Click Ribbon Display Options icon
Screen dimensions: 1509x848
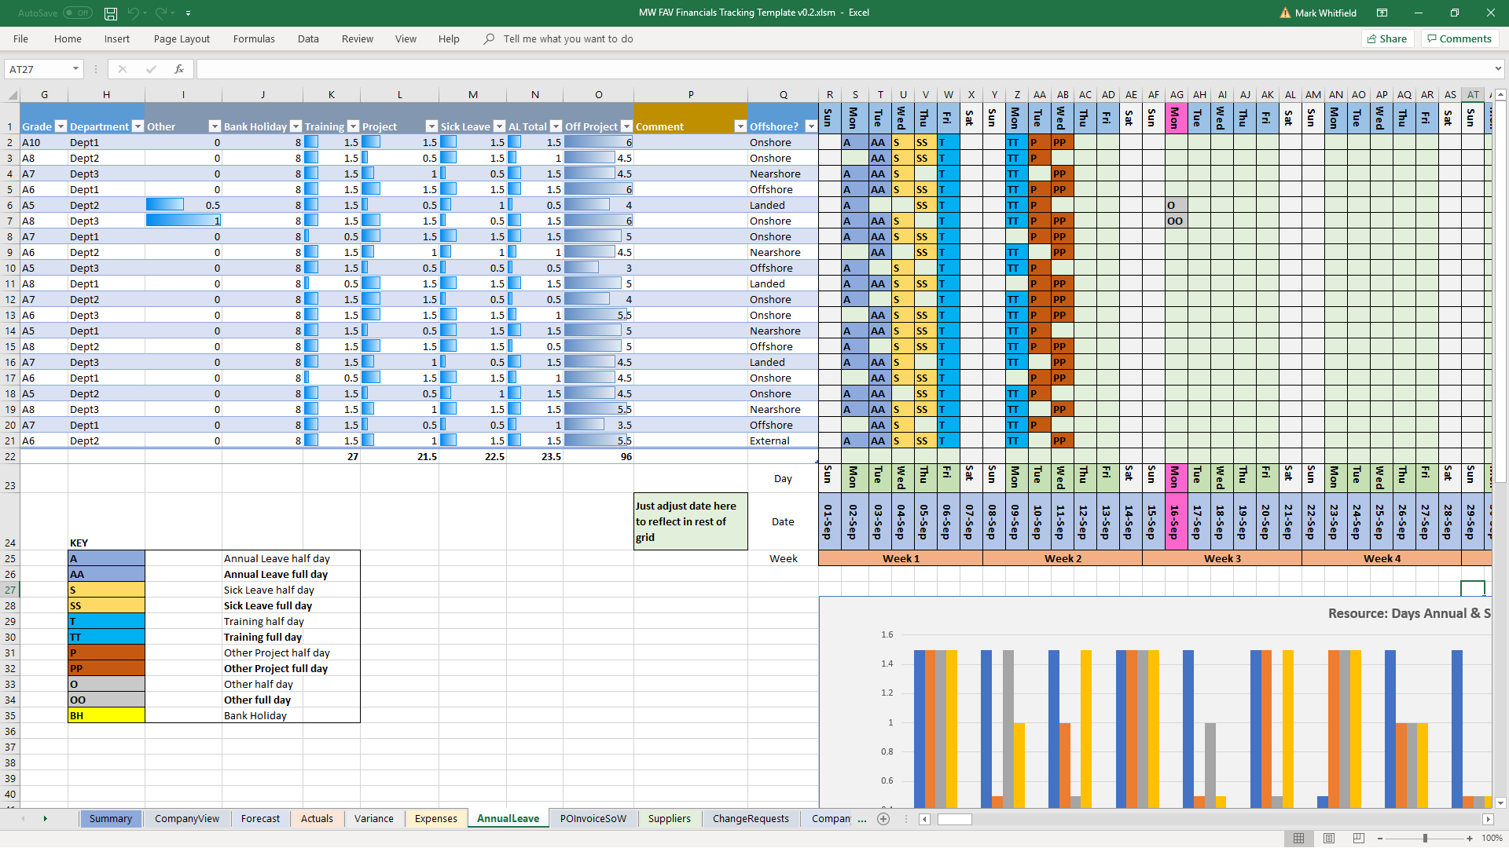coord(1382,13)
